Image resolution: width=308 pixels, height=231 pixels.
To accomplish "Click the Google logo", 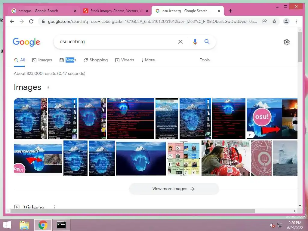I will 26,42.
